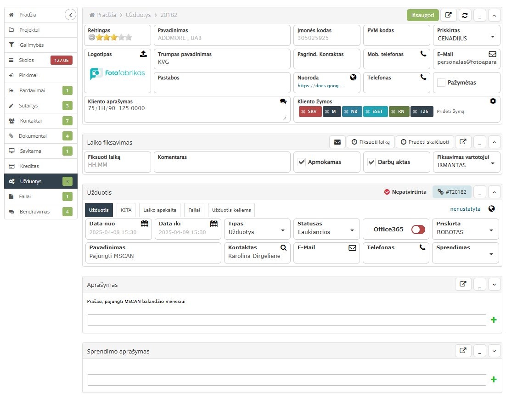Click the refresh icon in header
The image size is (506, 398).
465,15
